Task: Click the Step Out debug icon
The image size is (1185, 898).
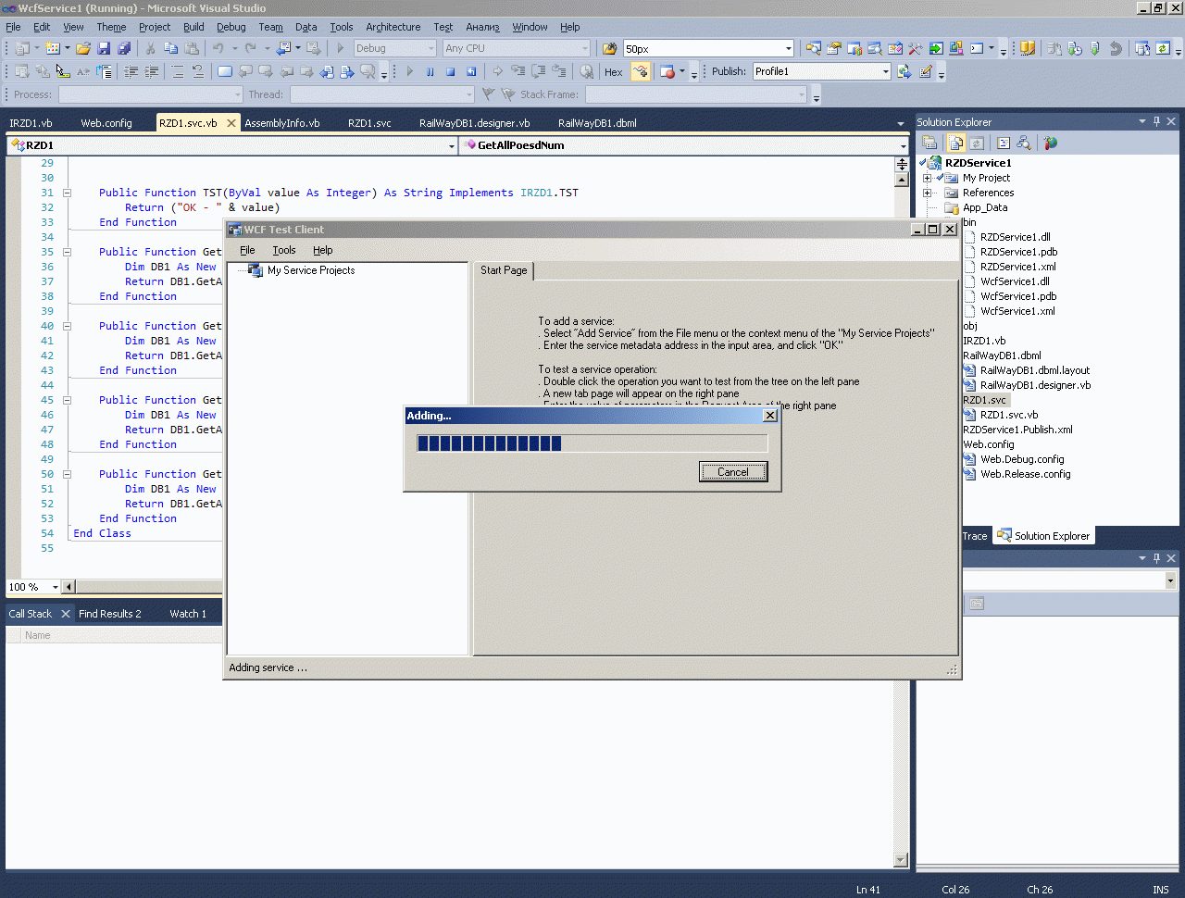Action: [559, 71]
